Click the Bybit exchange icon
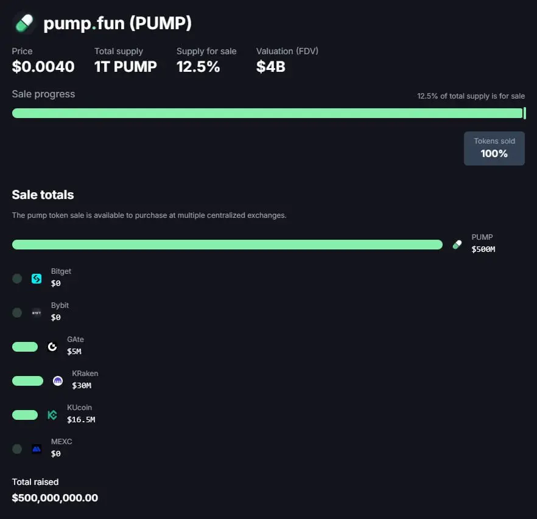 click(x=37, y=313)
